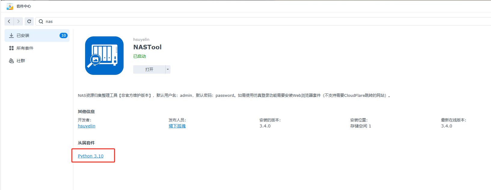The image size is (491, 190).
Task: Click the NASTool description paragraph
Action: (x=234, y=95)
